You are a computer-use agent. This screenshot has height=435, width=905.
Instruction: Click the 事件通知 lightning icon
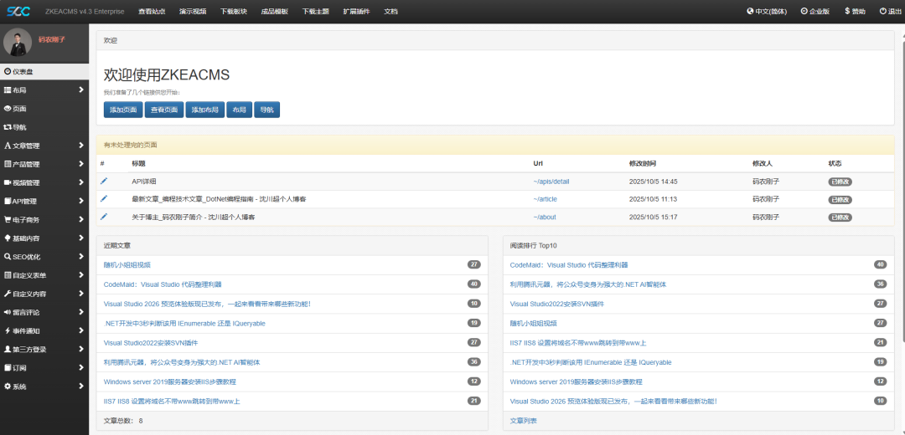tap(8, 330)
